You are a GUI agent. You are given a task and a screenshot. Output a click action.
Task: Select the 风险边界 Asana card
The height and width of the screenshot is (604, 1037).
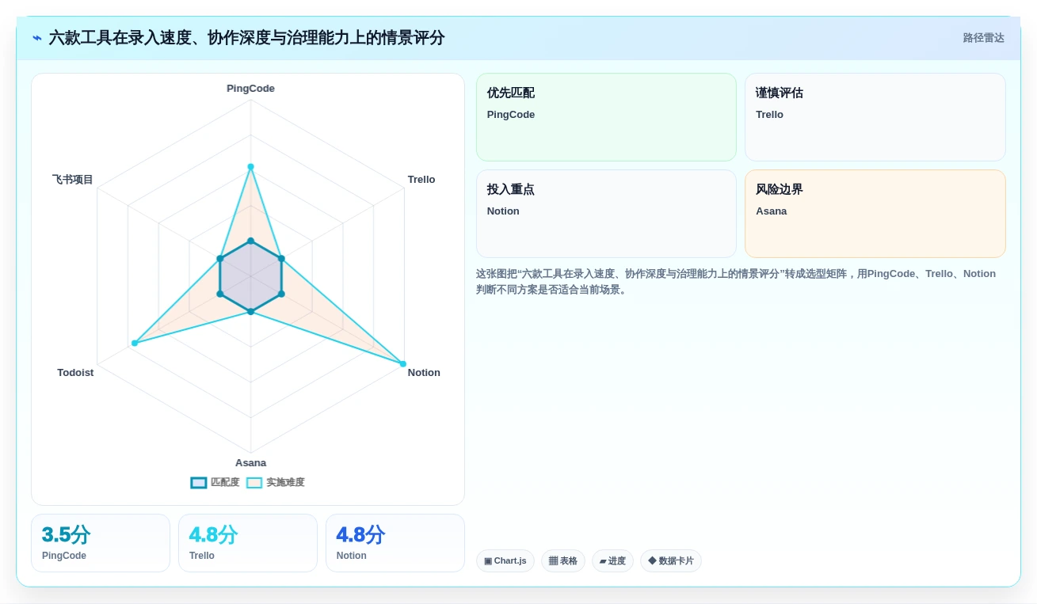coord(875,214)
